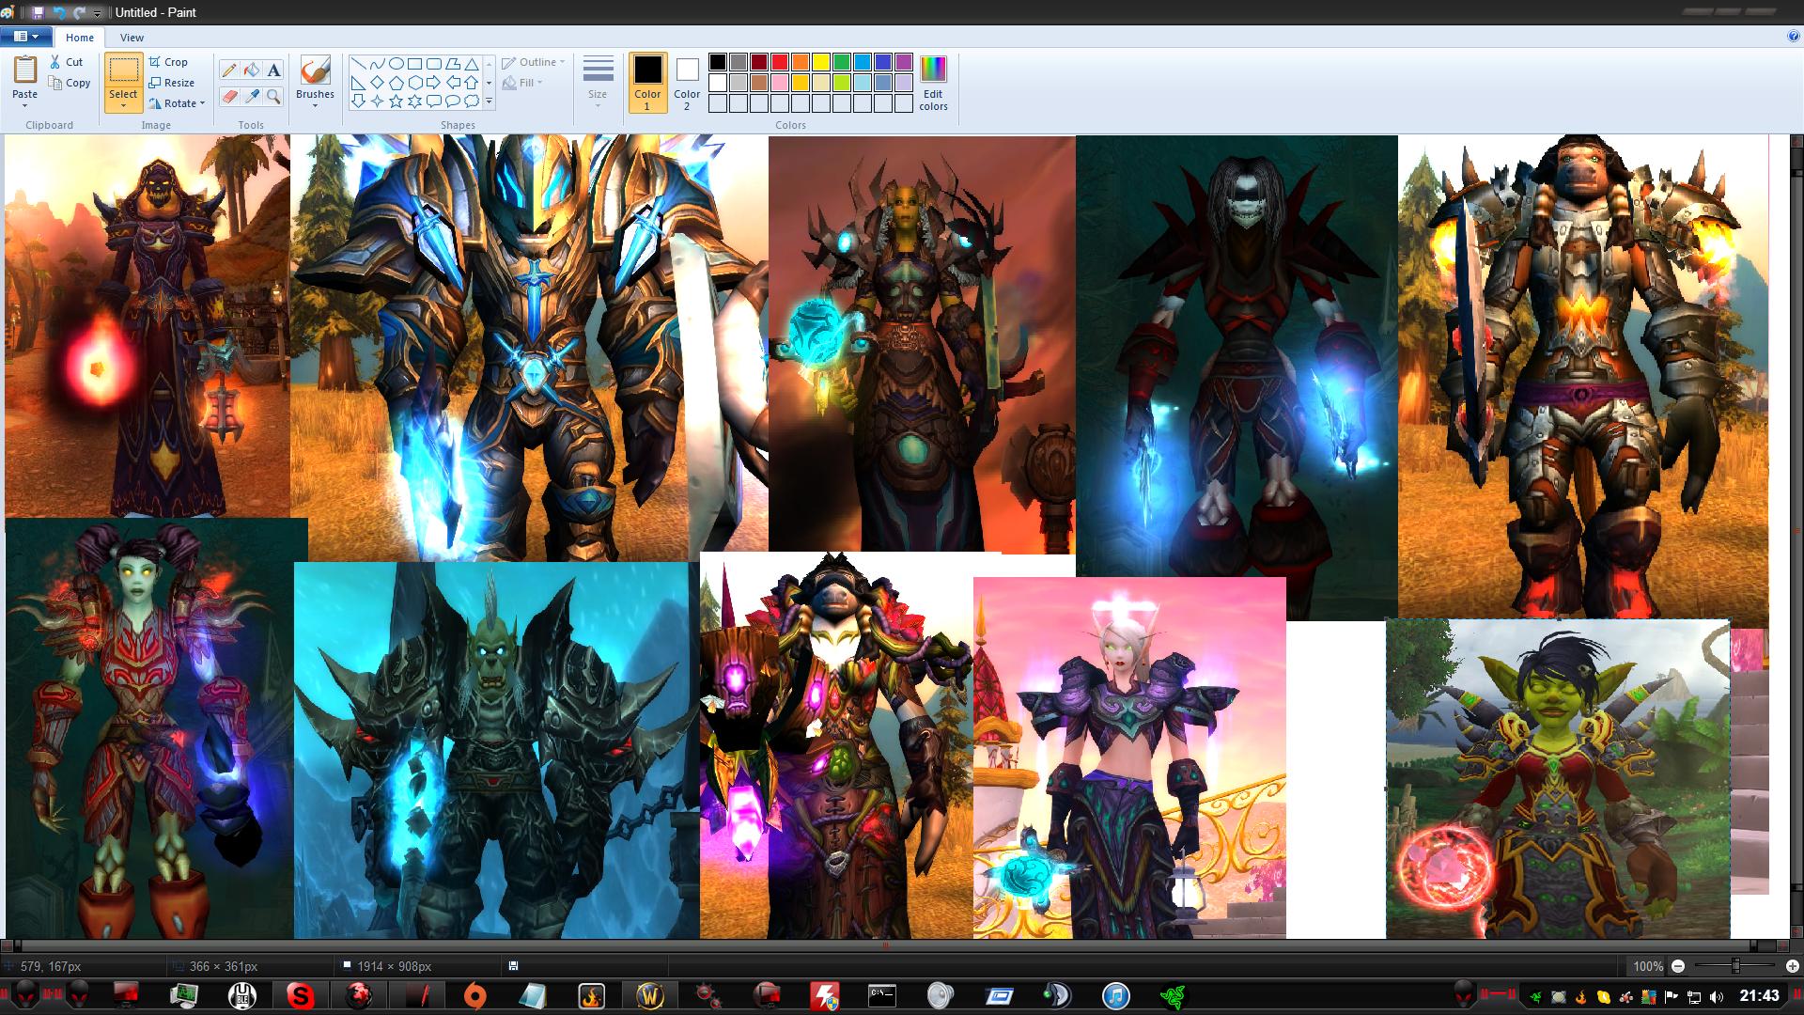Screen dimensions: 1804x1015
Task: Open iTunes from the taskbar
Action: point(1115,994)
